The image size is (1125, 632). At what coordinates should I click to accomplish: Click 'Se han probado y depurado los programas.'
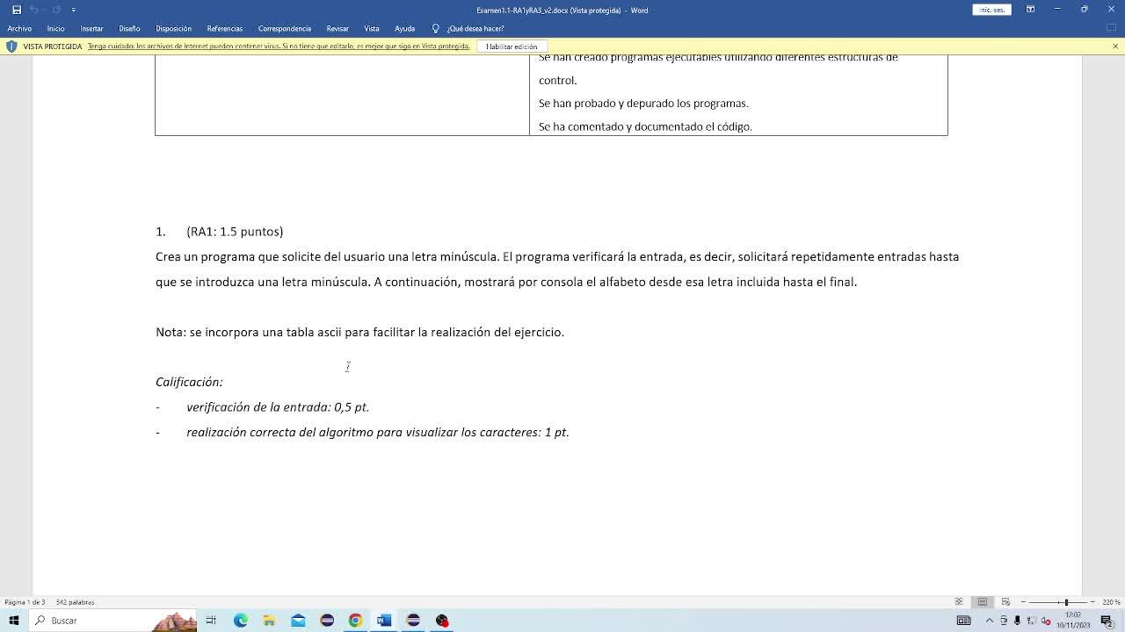click(x=643, y=104)
